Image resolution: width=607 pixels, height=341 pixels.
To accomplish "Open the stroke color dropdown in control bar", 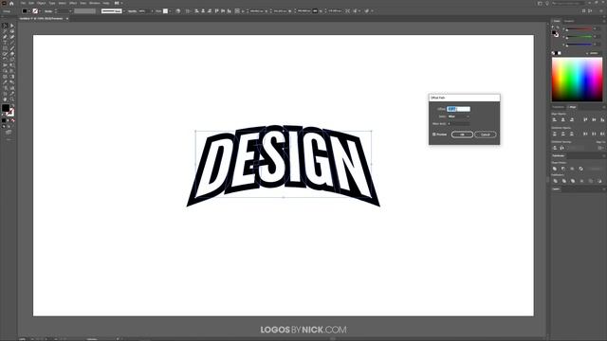I will click(x=40, y=11).
